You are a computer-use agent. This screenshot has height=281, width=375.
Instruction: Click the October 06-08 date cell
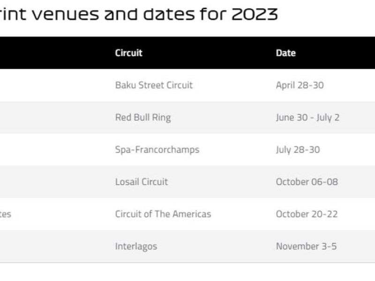point(307,182)
